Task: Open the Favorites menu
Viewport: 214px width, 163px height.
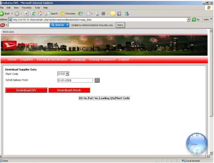Action: tap(27, 8)
